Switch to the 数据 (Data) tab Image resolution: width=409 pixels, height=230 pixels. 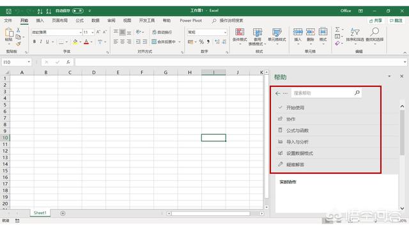[x=95, y=20]
